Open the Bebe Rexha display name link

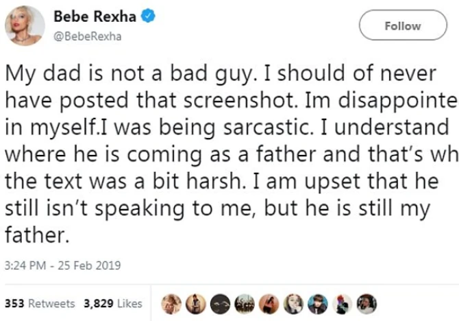click(97, 16)
